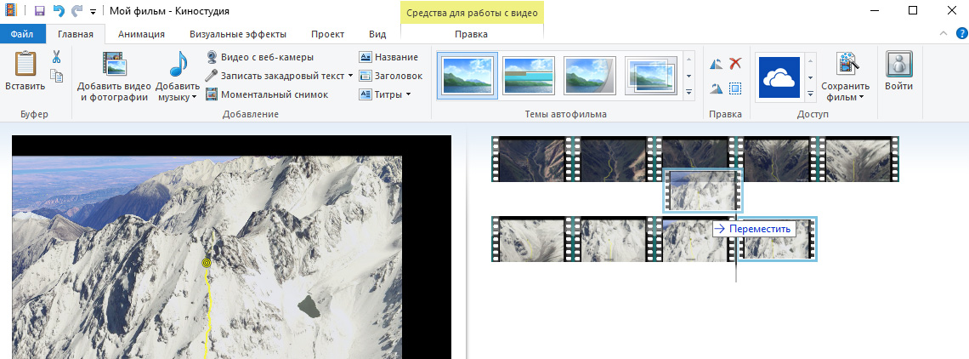
Task: Click the rotate left icon
Action: click(716, 64)
